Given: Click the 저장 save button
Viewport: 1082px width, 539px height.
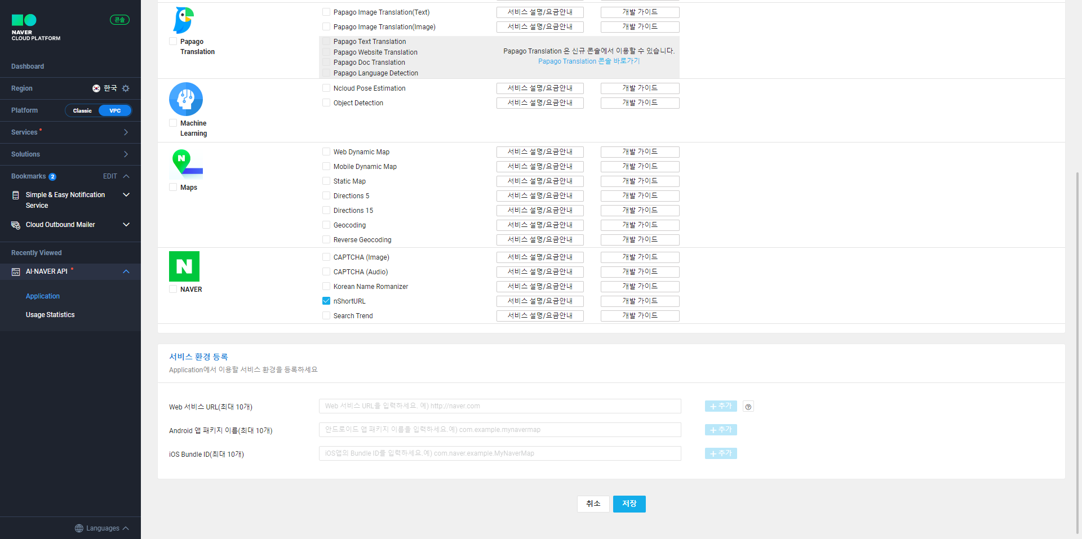Looking at the screenshot, I should [629, 504].
